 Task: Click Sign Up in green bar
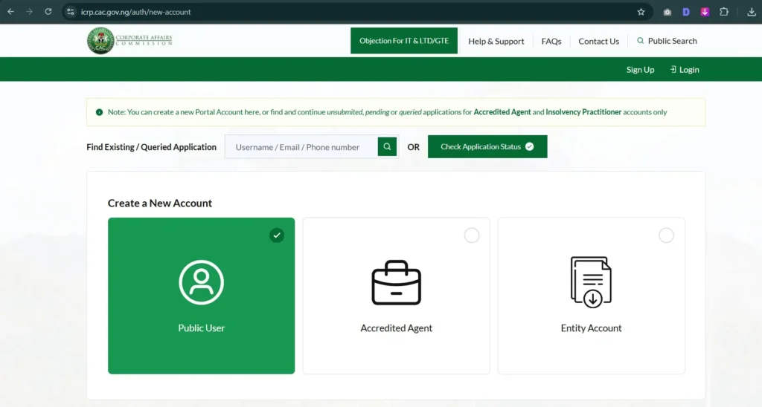pos(640,69)
